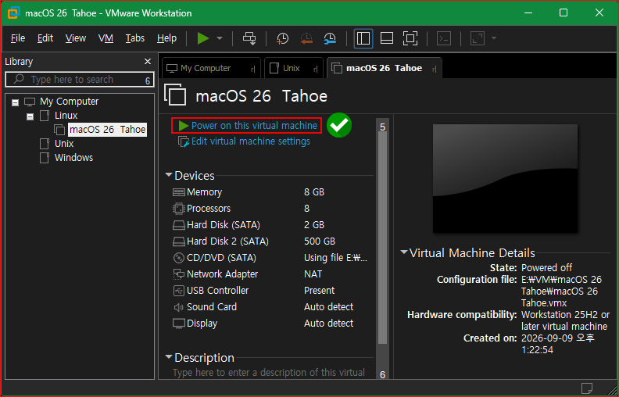Open the console view toolbar icon
This screenshot has height=397, width=619.
[x=444, y=38]
